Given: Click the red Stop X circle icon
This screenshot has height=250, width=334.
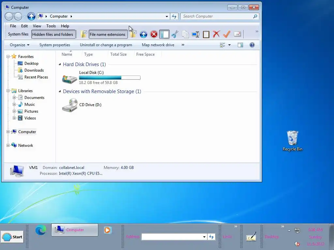Looking at the screenshot, I should [154, 34].
